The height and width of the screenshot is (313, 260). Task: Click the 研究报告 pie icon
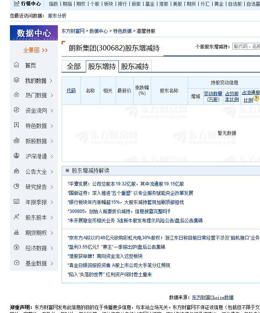pos(16,186)
